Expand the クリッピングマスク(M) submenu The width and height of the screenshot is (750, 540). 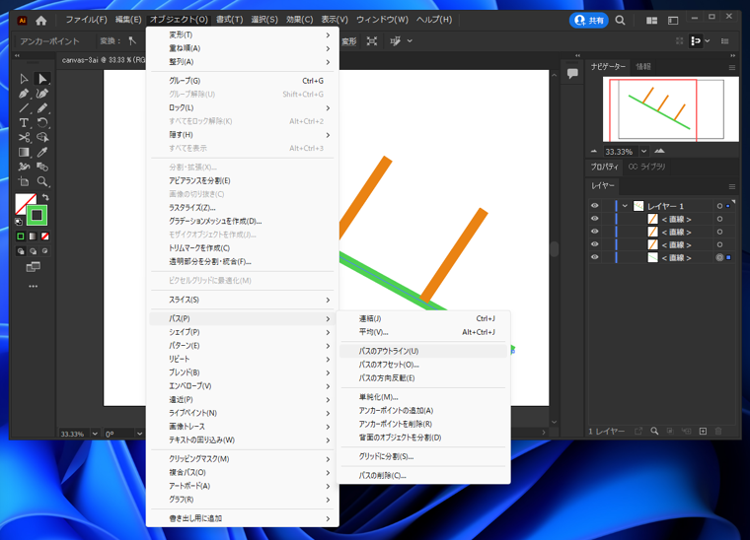click(x=243, y=459)
